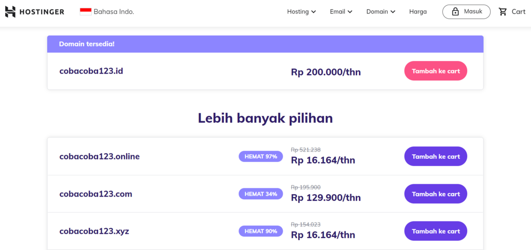Add cobacoba123.id to cart
Screen dimensions: 531x250
point(436,71)
